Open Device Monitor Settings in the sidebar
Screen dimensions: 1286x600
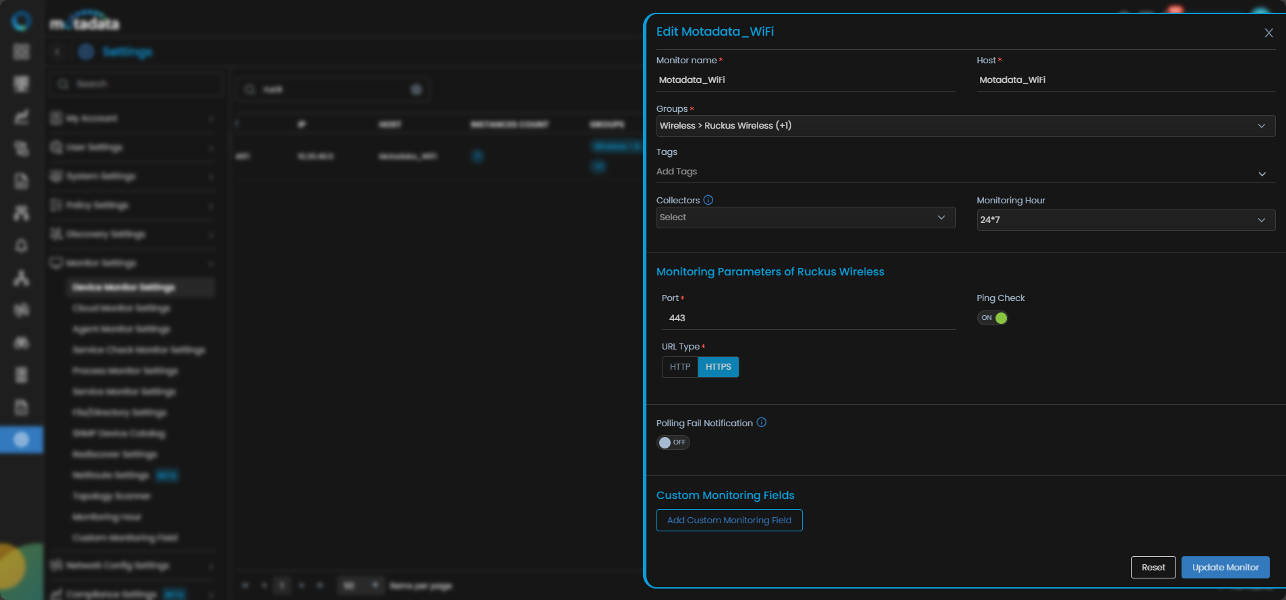click(140, 288)
